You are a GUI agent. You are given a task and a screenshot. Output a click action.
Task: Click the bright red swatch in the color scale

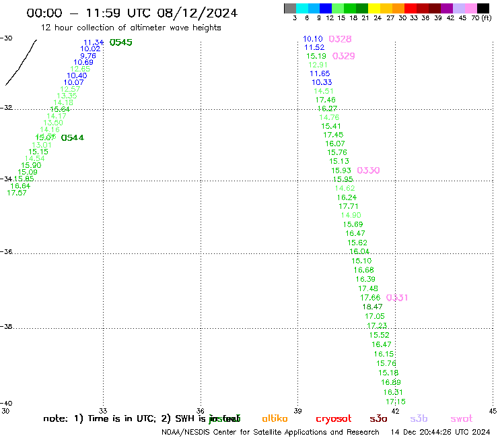click(411, 8)
